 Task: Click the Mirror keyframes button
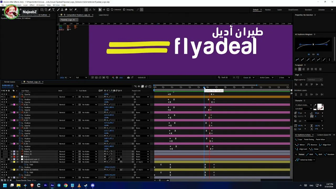301,145
